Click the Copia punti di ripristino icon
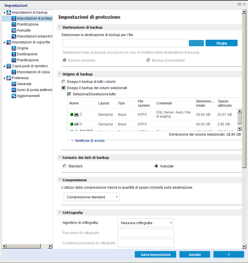 point(8,66)
